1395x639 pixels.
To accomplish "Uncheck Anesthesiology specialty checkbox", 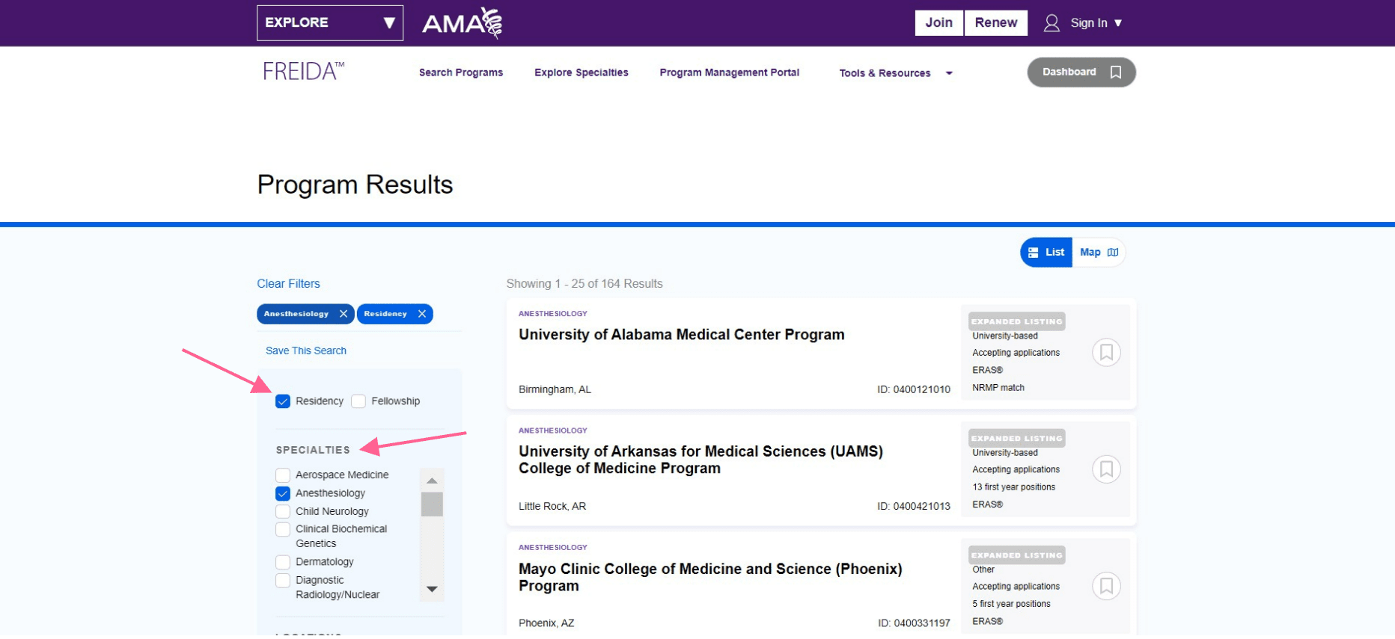I will [283, 493].
